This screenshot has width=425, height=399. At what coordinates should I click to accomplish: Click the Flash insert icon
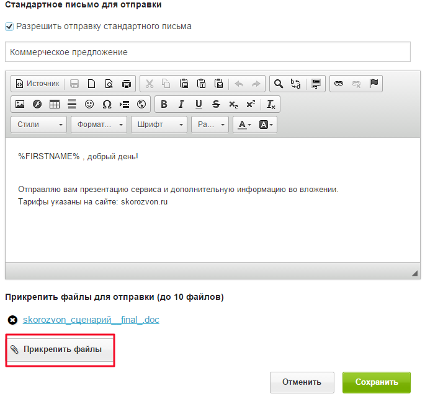pos(37,104)
